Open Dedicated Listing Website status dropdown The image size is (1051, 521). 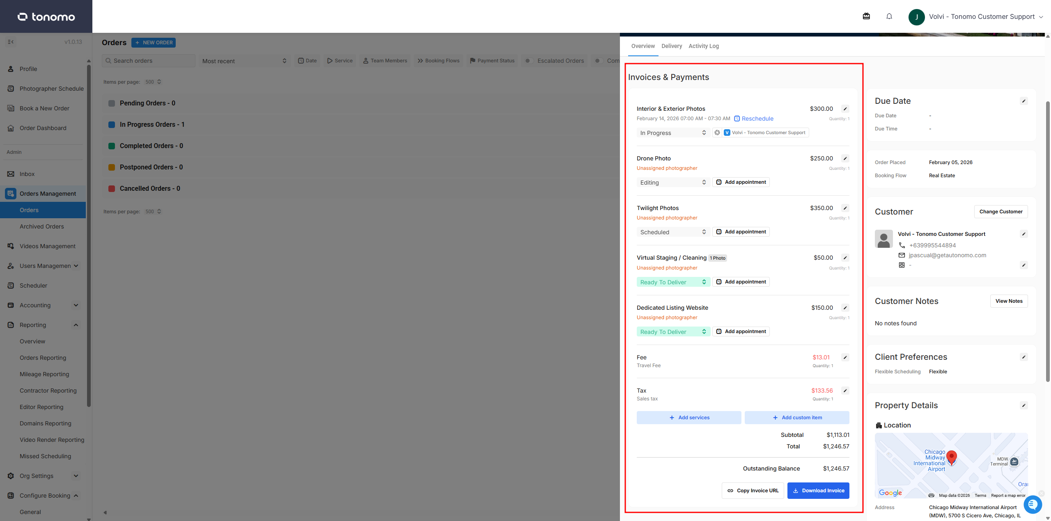pyautogui.click(x=673, y=332)
